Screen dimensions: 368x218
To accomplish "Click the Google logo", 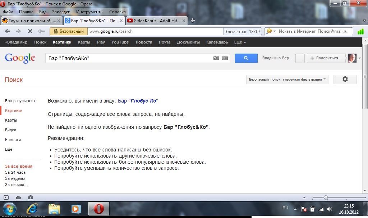I will pos(20,58).
